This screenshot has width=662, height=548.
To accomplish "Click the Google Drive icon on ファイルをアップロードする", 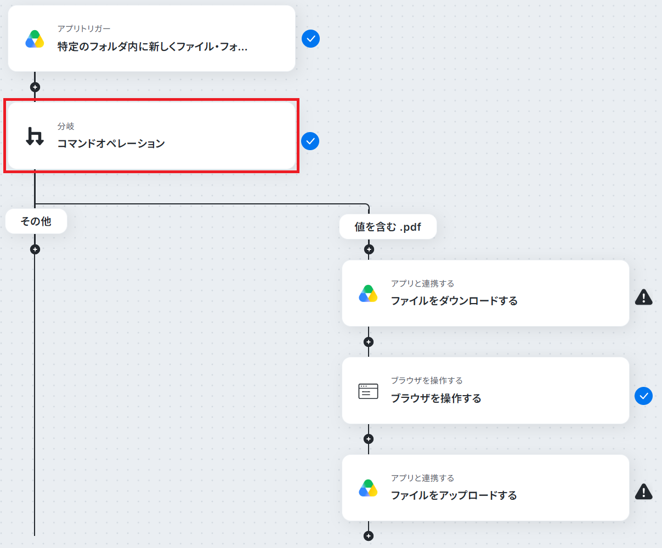I will coord(368,488).
